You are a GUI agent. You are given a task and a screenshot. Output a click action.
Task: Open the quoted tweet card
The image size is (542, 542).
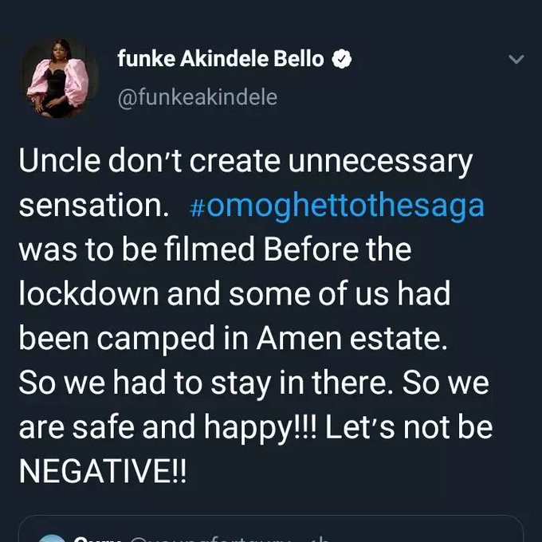(271, 532)
